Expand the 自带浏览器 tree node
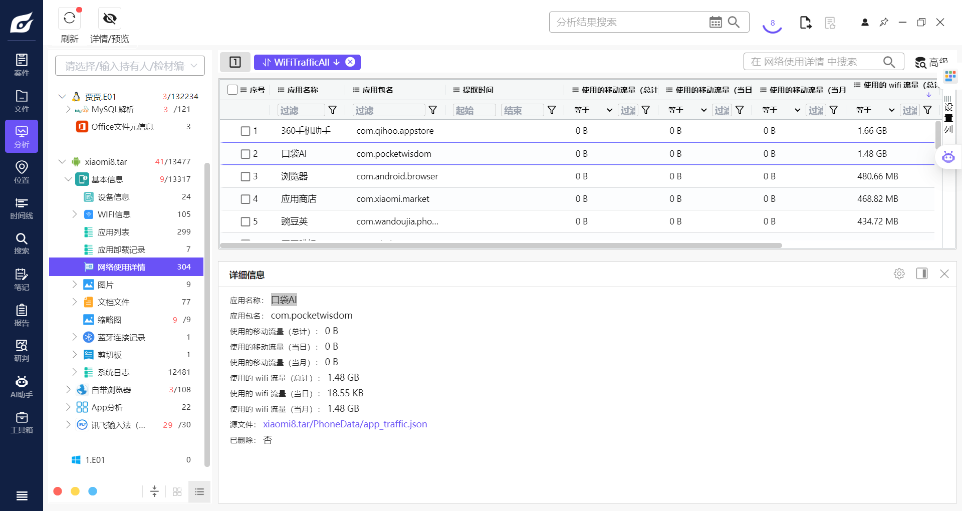 pos(68,389)
